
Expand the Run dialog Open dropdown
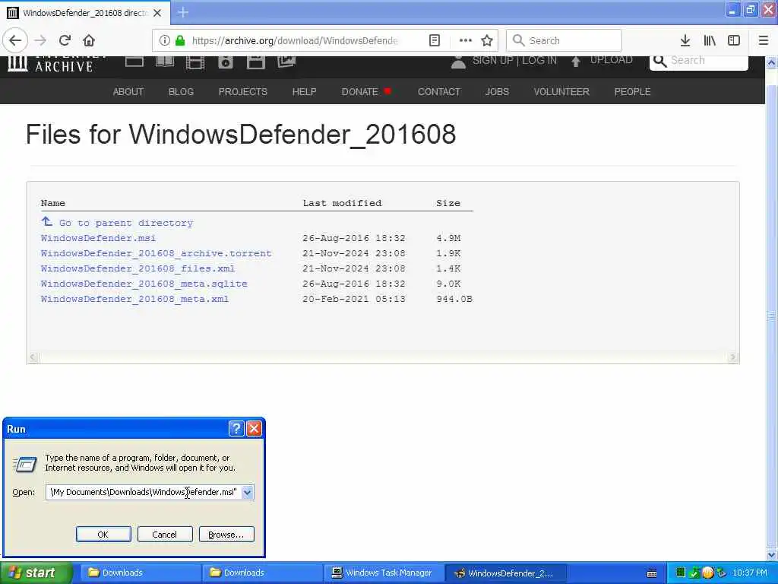(247, 492)
